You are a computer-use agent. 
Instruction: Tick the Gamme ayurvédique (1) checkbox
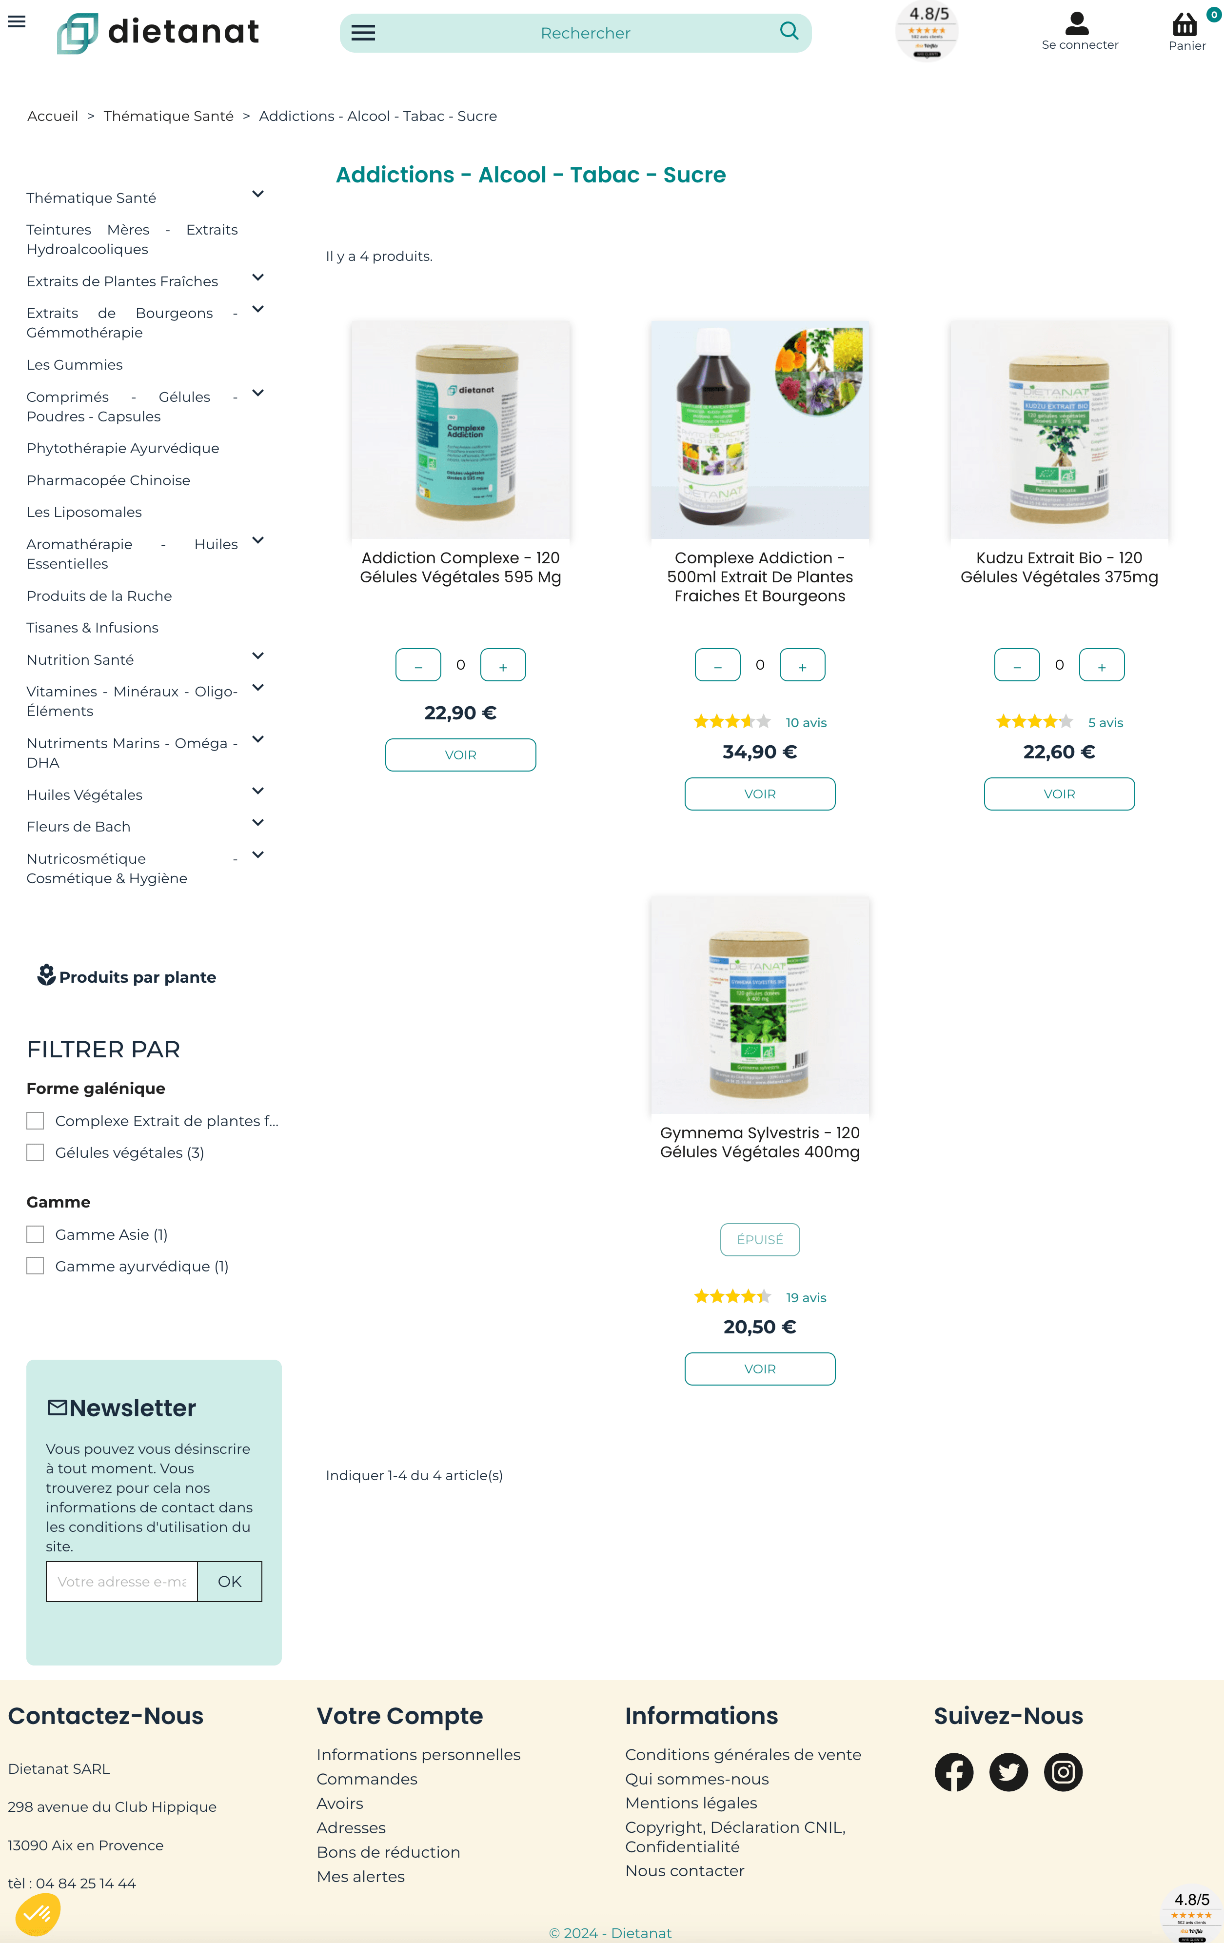(36, 1266)
